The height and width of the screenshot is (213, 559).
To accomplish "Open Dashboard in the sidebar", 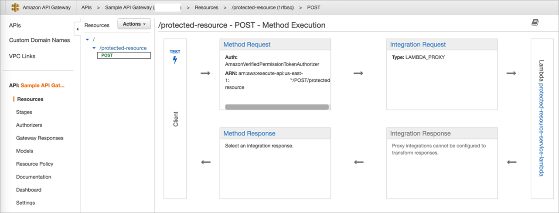I will click(x=29, y=190).
